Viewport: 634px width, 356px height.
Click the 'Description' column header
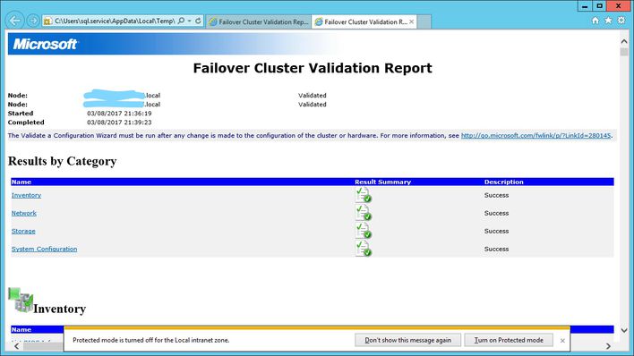(x=504, y=182)
